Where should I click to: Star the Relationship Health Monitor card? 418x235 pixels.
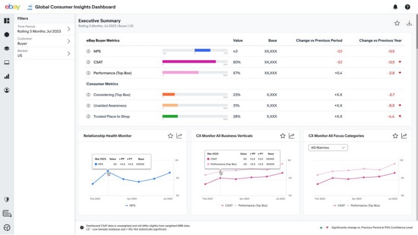pyautogui.click(x=170, y=136)
